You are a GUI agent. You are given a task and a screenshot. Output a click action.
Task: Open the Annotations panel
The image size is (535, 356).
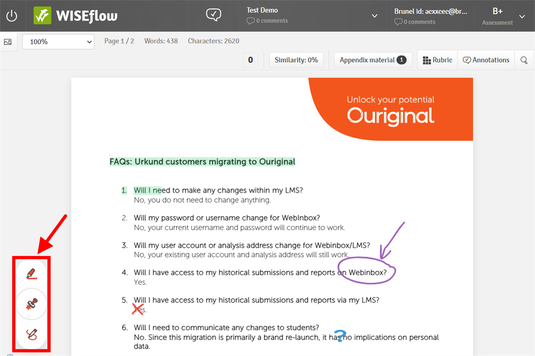(x=486, y=60)
